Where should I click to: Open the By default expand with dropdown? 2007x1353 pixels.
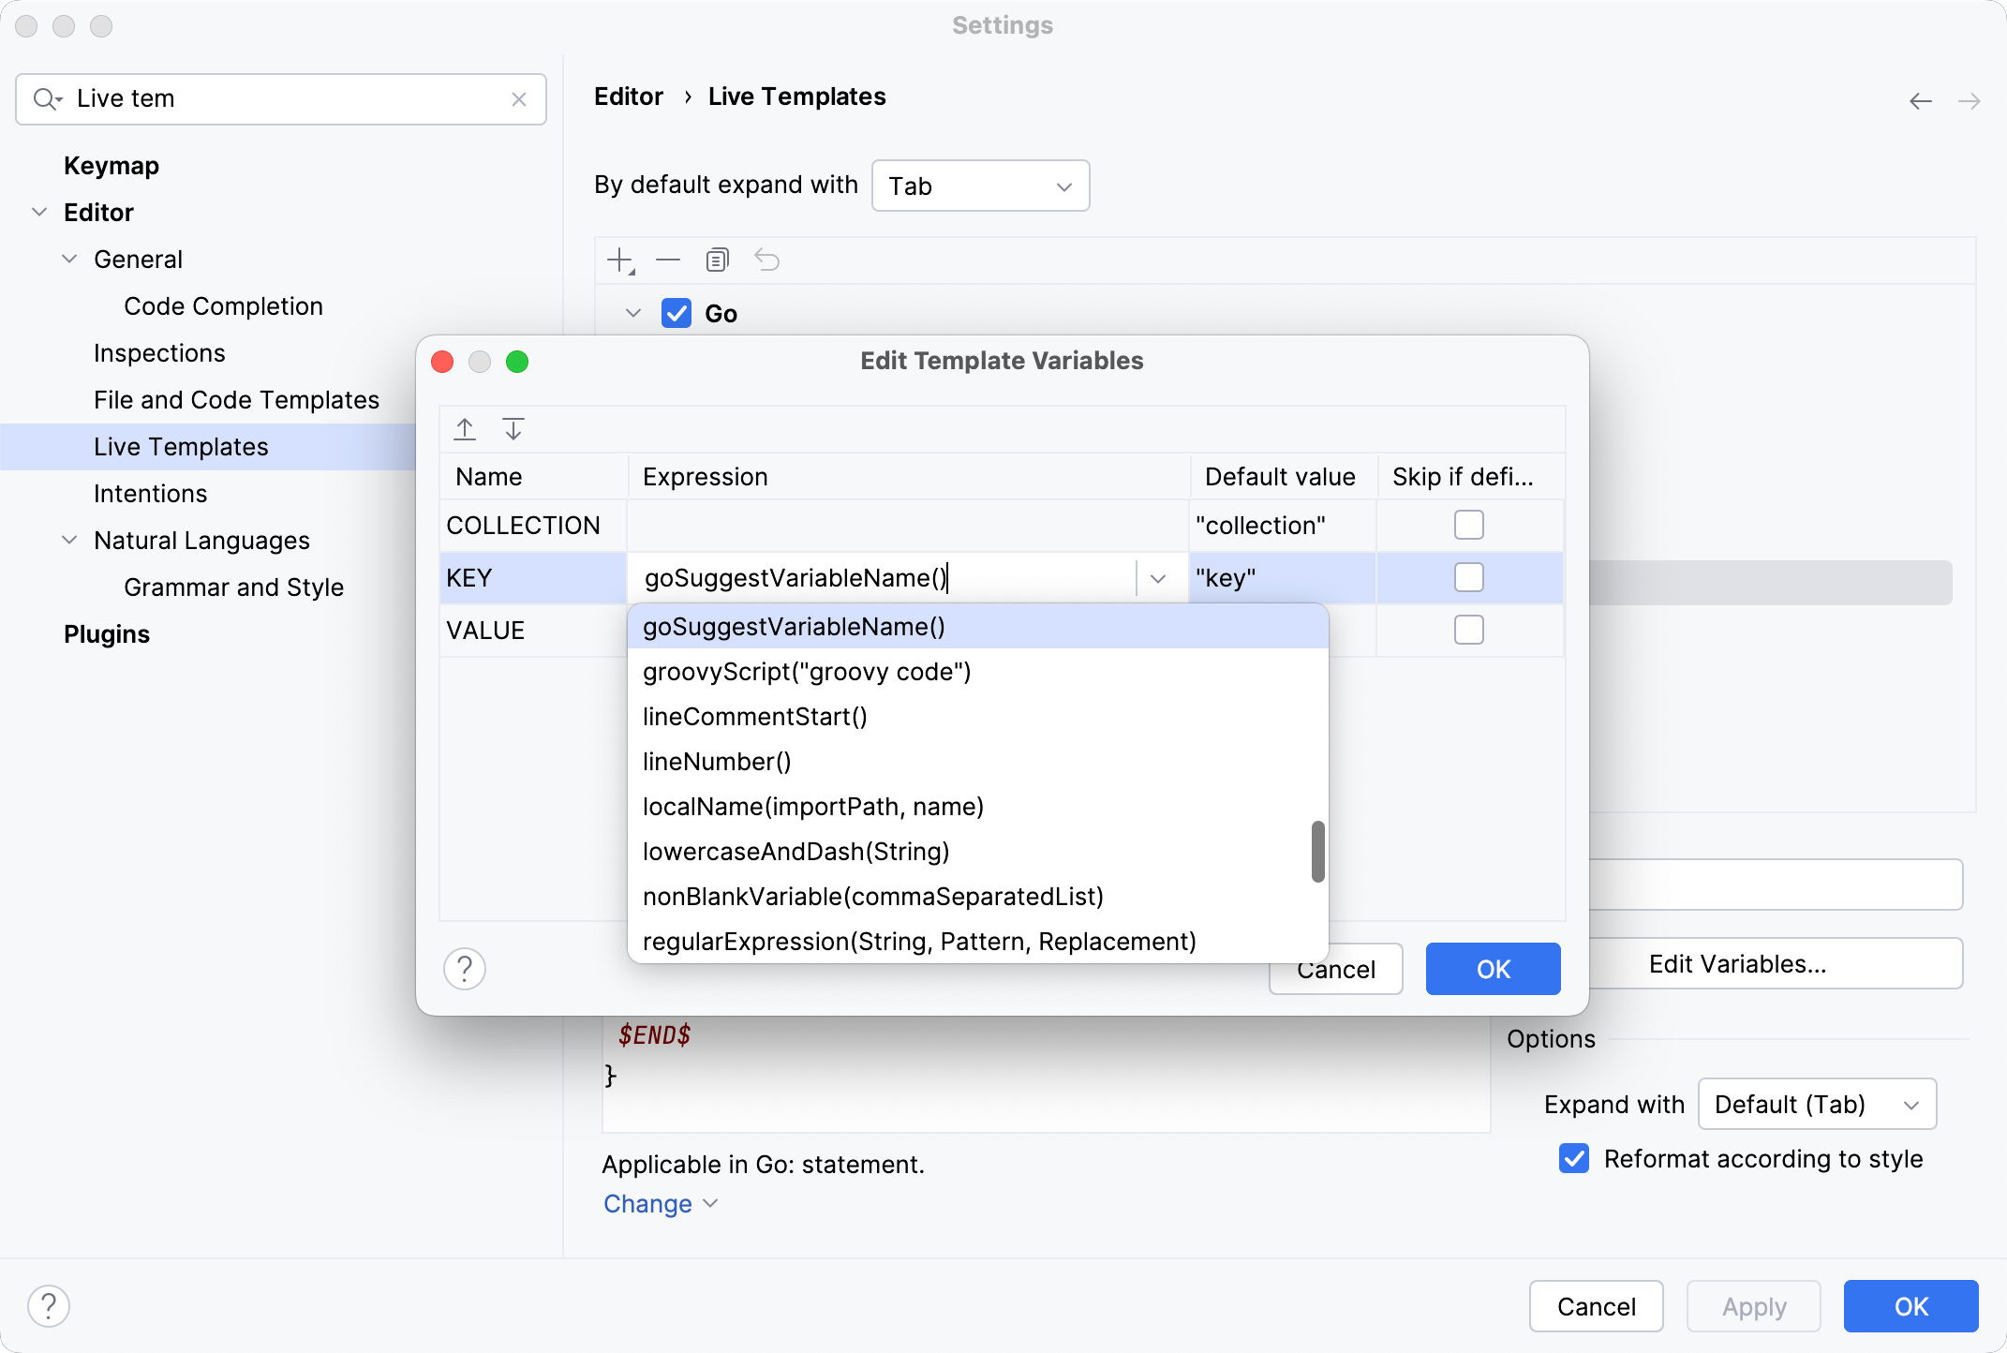980,186
